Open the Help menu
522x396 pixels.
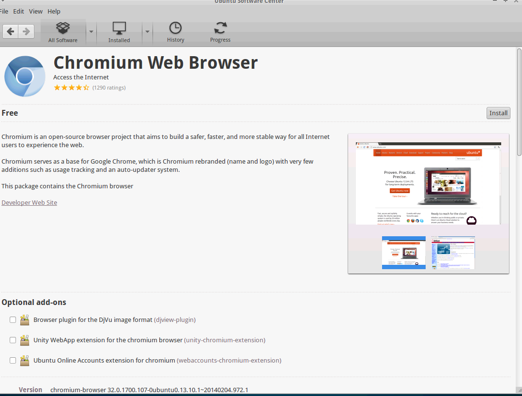54,11
